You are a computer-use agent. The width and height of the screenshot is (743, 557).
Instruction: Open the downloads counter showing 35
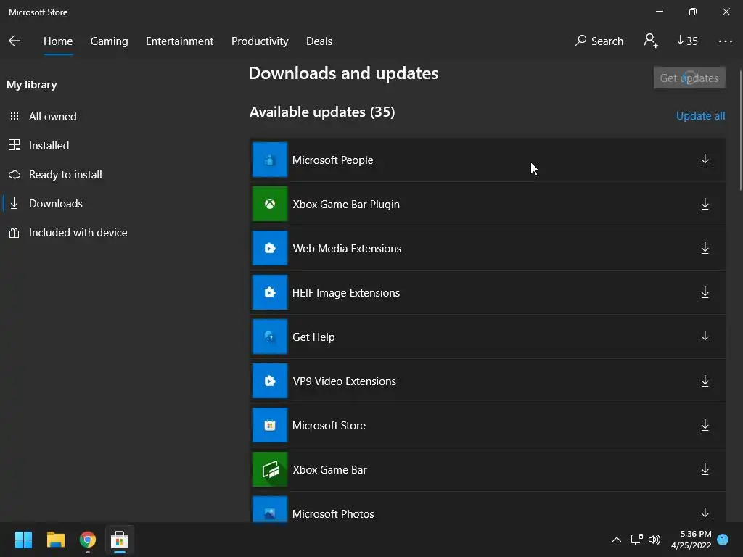pos(687,41)
